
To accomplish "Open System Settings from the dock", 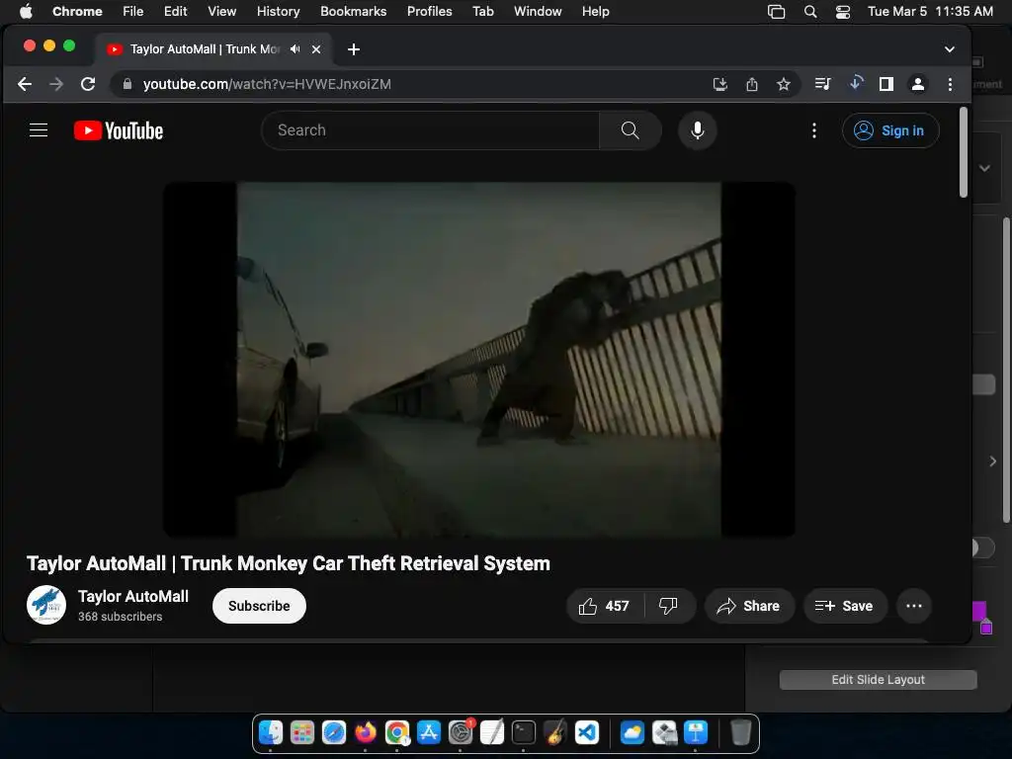I will coord(461,732).
